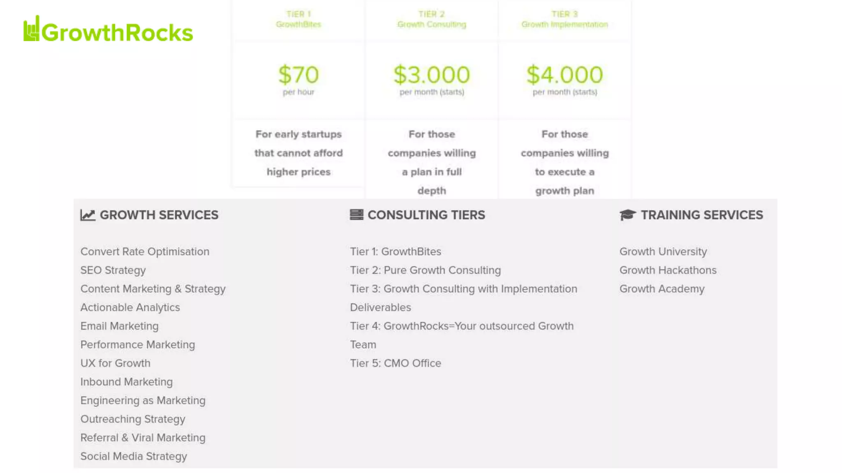
Task: Select Tier 2: Pure Growth Consulting
Action: click(x=426, y=270)
